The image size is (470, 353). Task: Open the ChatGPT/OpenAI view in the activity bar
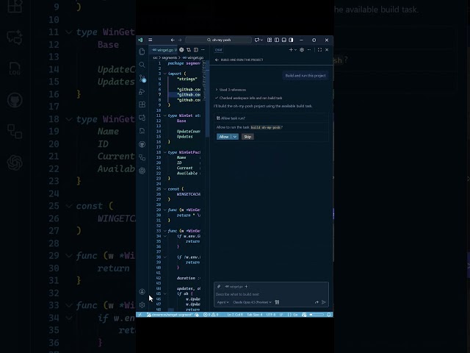coord(142,171)
